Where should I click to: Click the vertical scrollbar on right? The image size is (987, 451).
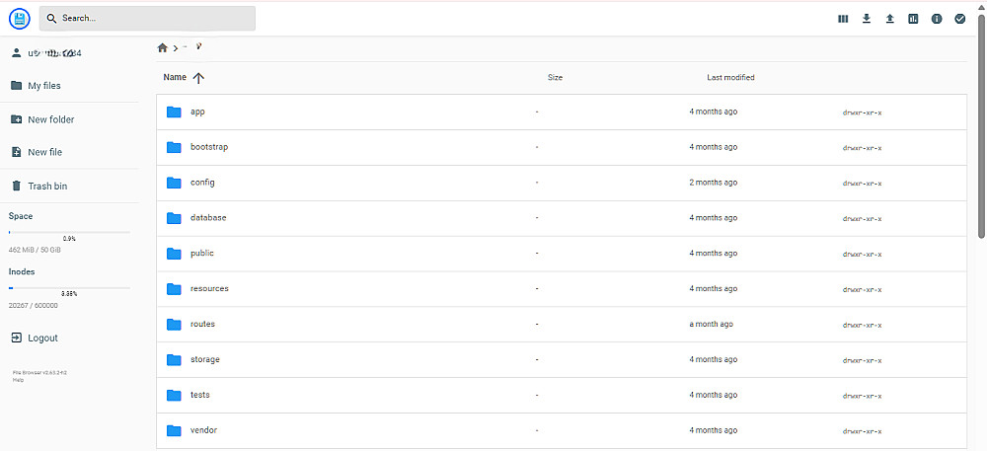(981, 125)
